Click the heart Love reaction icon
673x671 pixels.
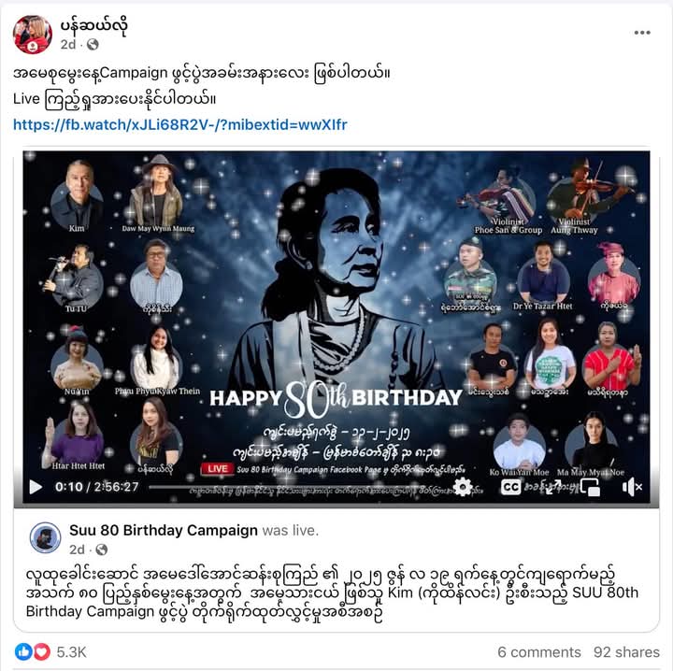[x=42, y=652]
